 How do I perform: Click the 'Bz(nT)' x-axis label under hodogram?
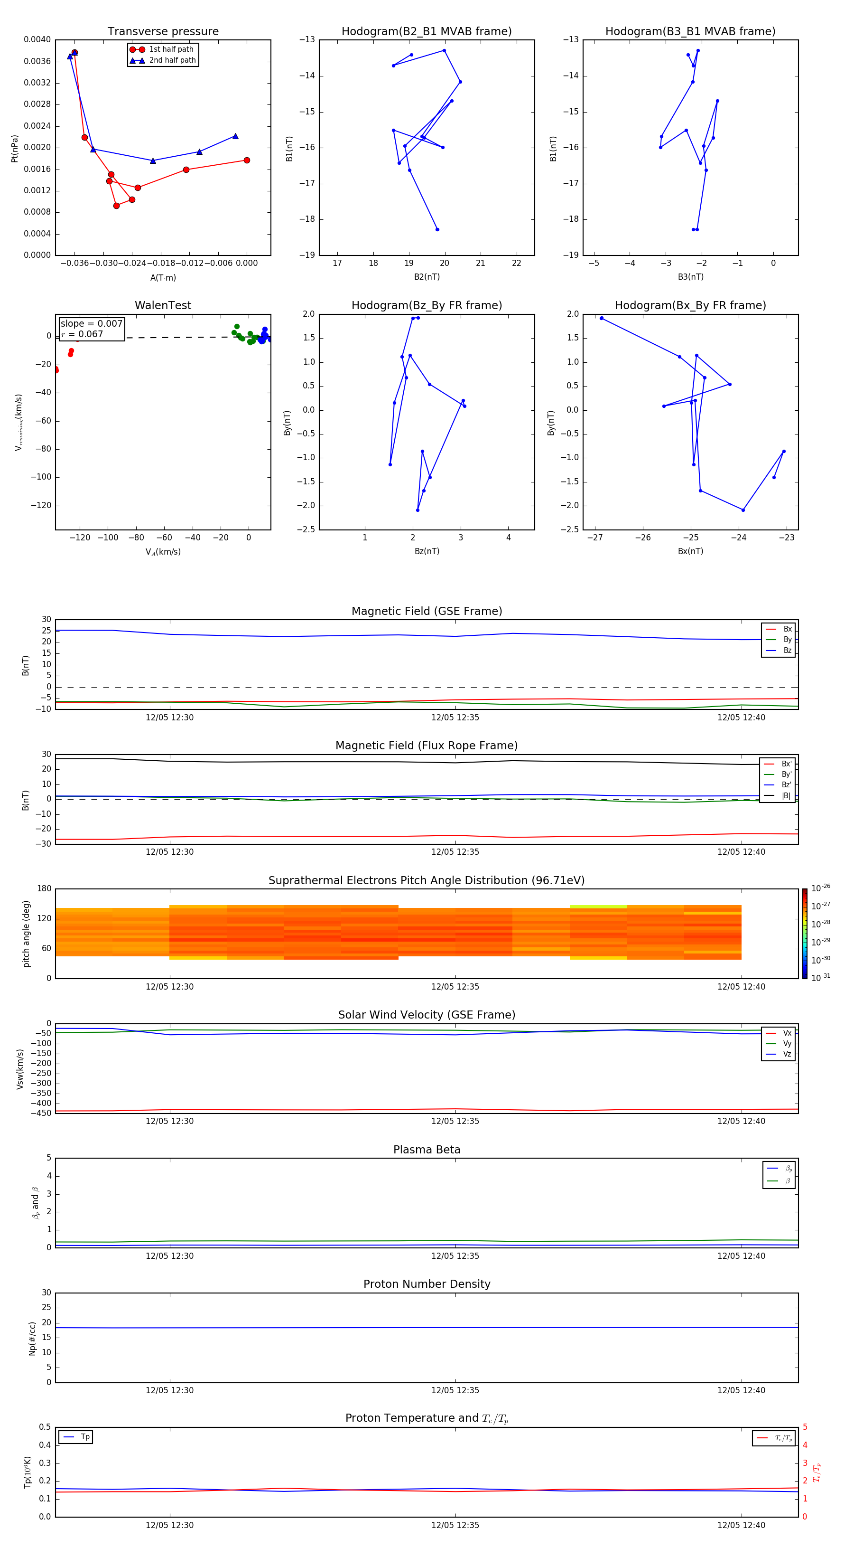click(x=427, y=551)
